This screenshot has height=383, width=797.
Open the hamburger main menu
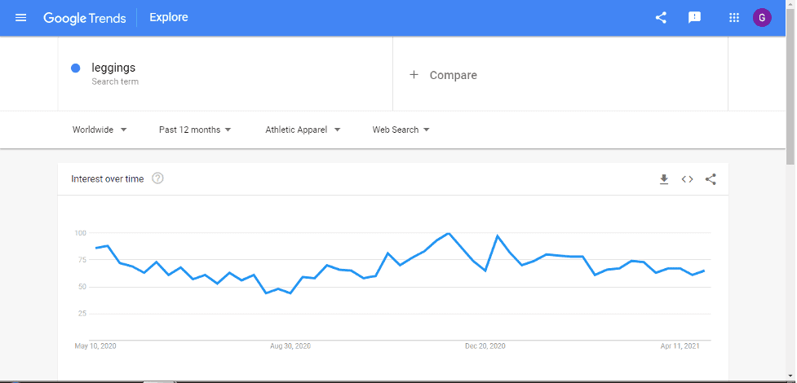(x=21, y=17)
